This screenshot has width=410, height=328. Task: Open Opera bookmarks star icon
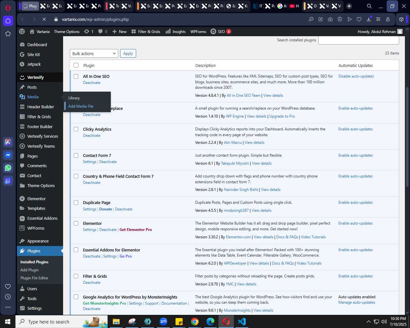(8, 34)
